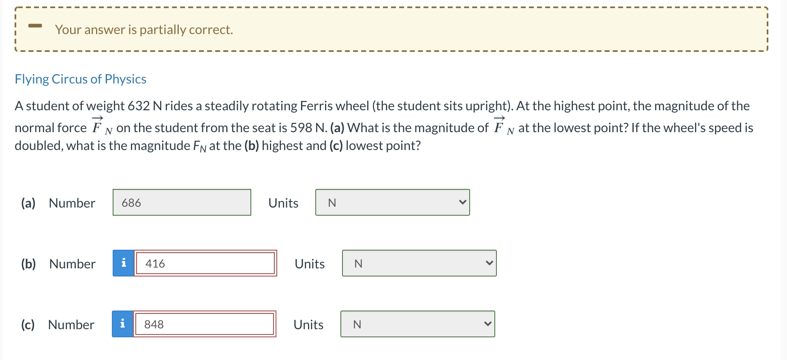Click the Units label next to answer (c)
This screenshot has height=360, width=787.
(308, 325)
